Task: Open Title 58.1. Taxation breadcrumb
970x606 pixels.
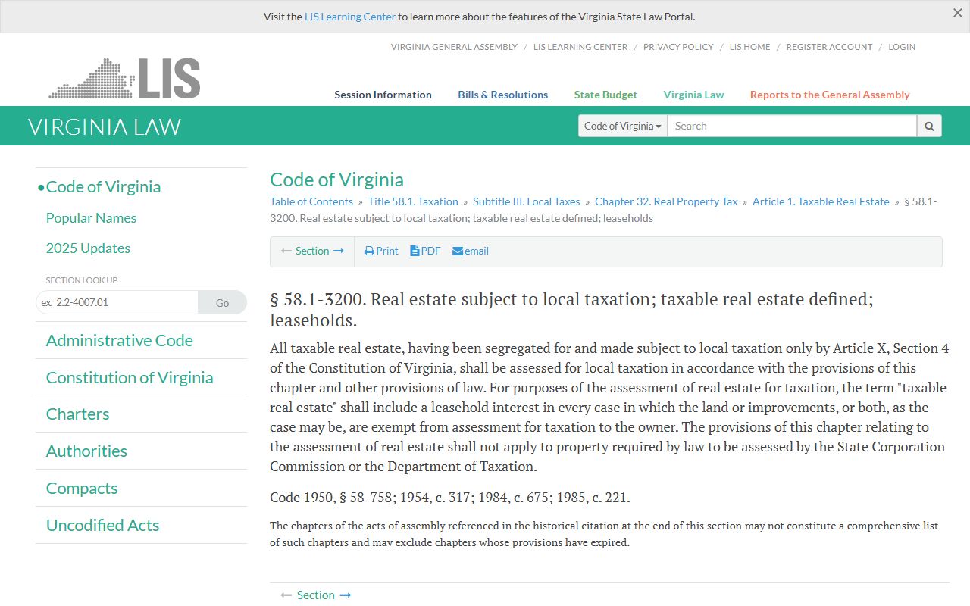Action: (413, 201)
